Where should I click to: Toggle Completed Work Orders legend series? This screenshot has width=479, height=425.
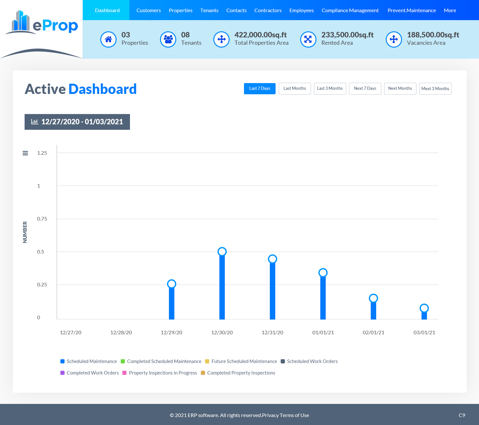[90, 373]
